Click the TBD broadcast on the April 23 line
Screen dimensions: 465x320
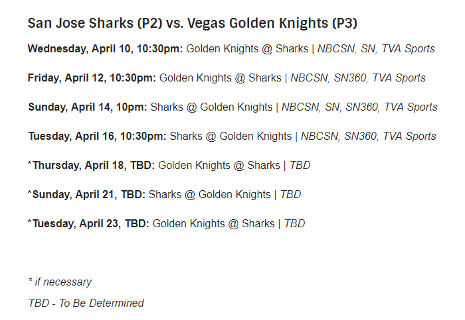click(x=295, y=224)
